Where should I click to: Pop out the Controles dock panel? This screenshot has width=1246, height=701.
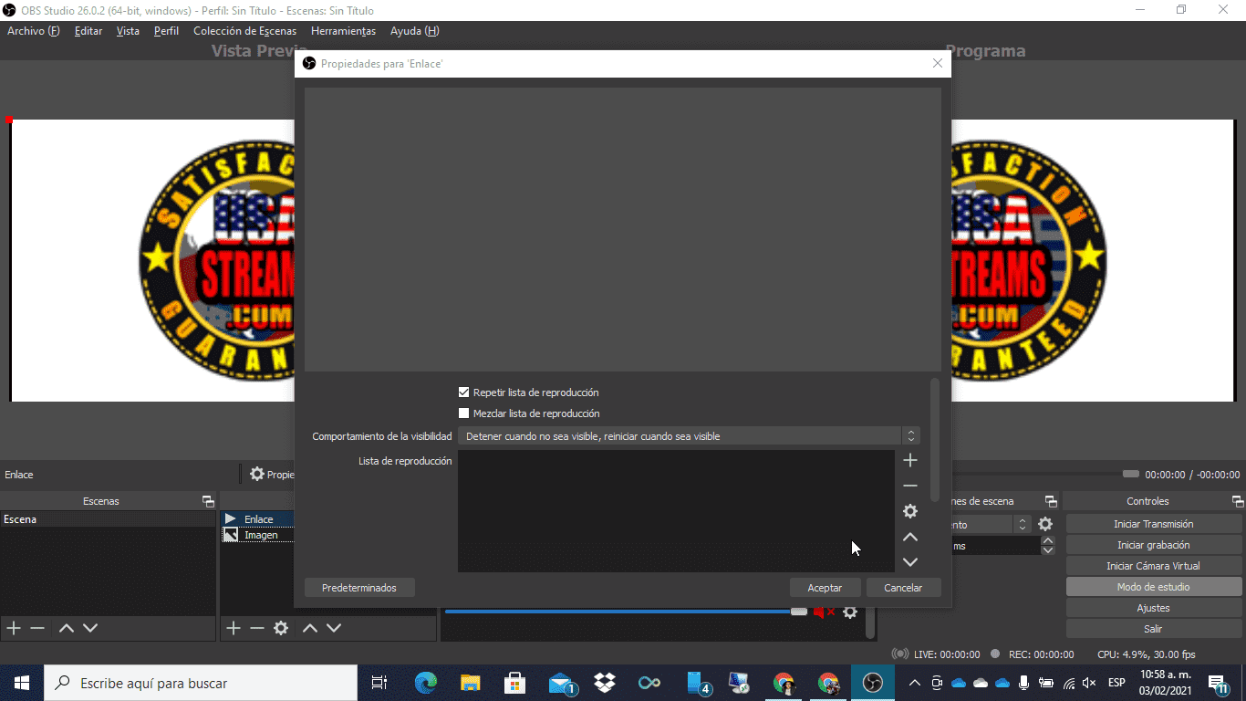tap(1237, 501)
